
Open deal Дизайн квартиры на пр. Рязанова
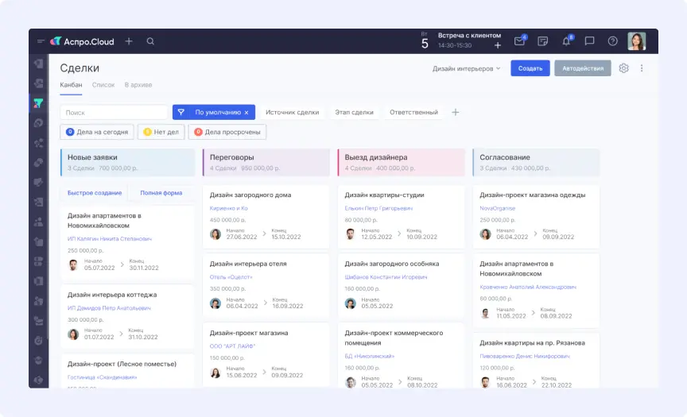532,343
